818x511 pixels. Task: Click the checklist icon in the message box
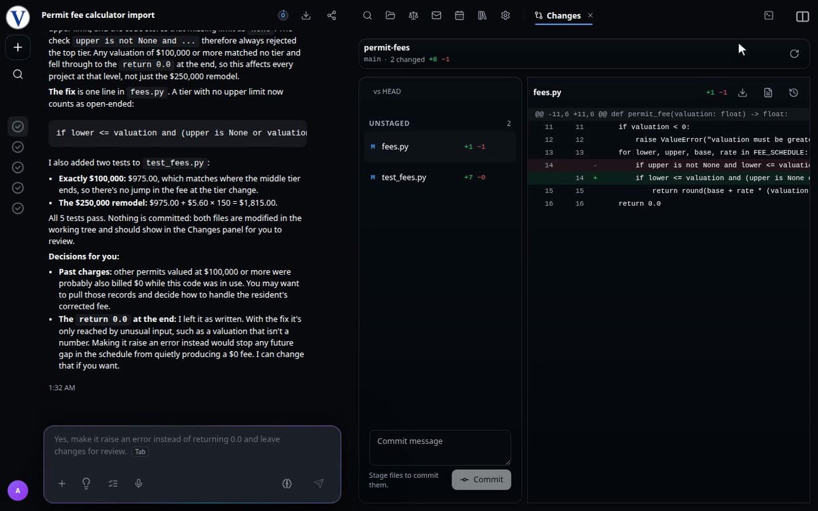pyautogui.click(x=113, y=484)
